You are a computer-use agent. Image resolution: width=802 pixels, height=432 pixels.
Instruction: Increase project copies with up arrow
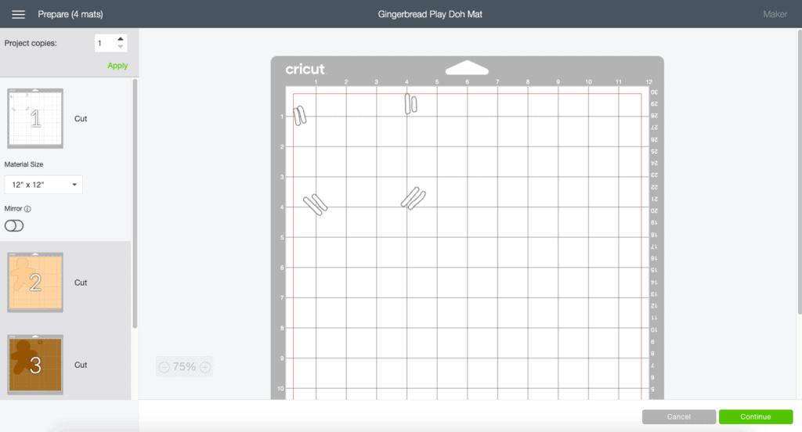pos(120,38)
